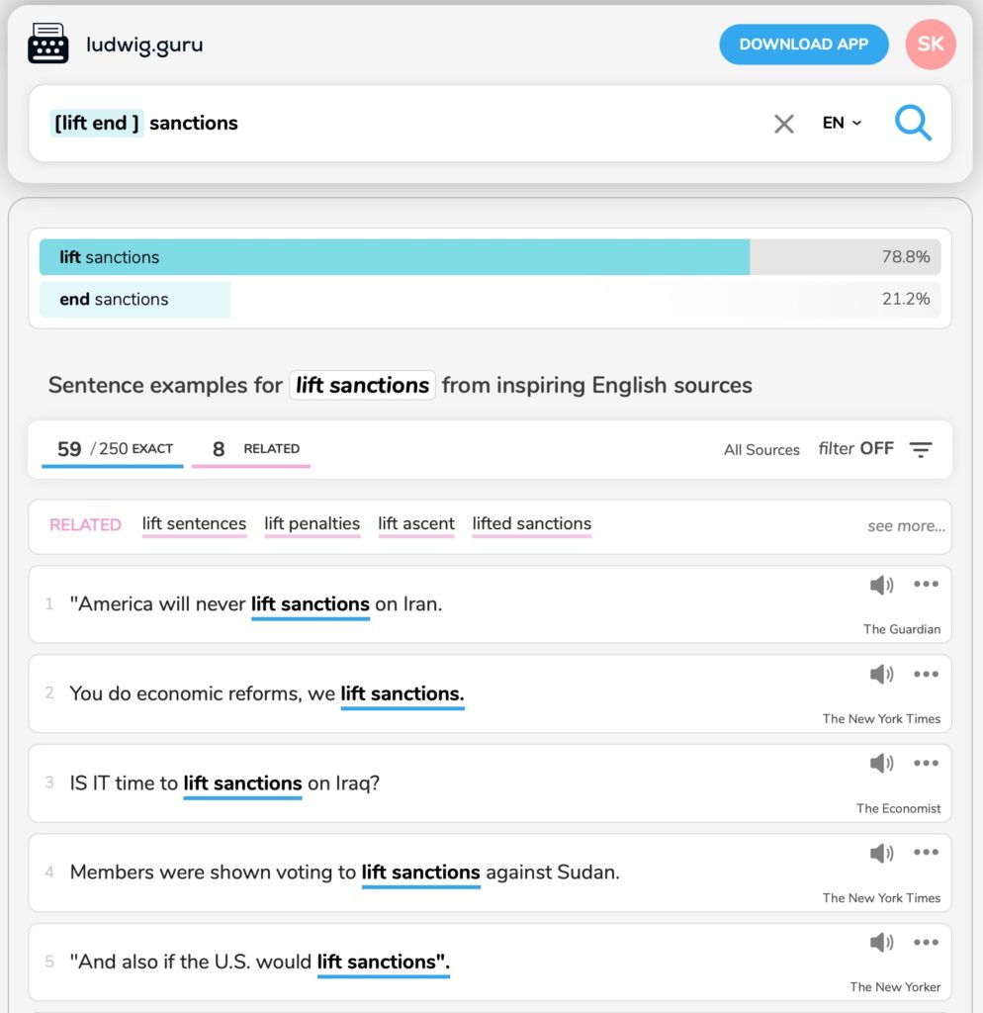Open the All Sources dropdown
The image size is (983, 1013).
[x=761, y=450]
